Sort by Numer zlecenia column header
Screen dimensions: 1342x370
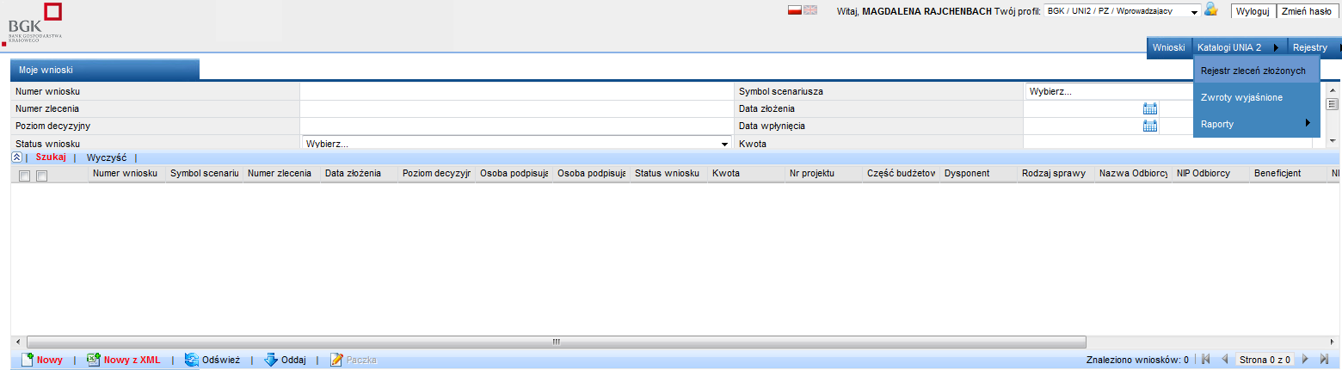(281, 174)
